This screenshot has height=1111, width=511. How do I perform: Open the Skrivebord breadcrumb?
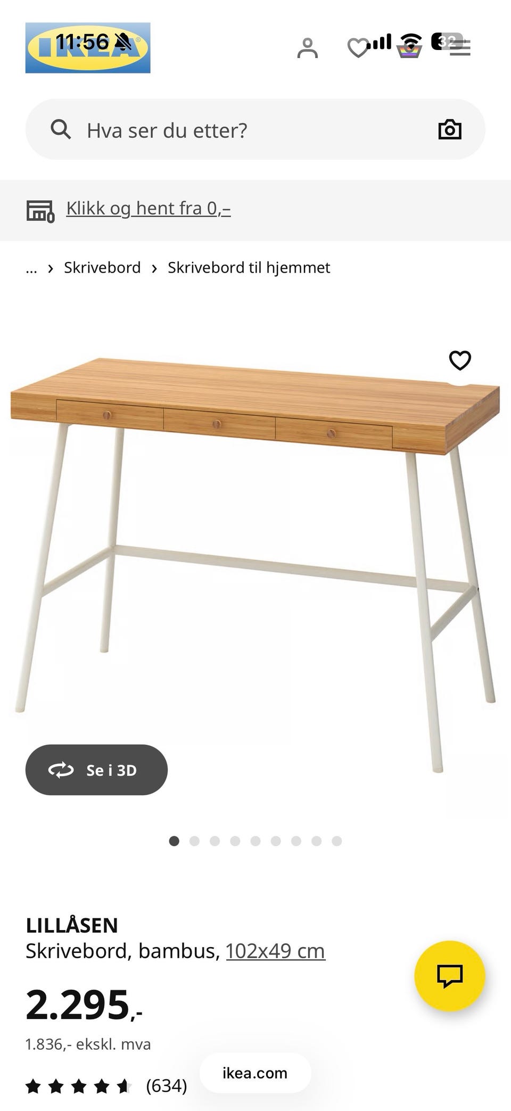coord(102,267)
